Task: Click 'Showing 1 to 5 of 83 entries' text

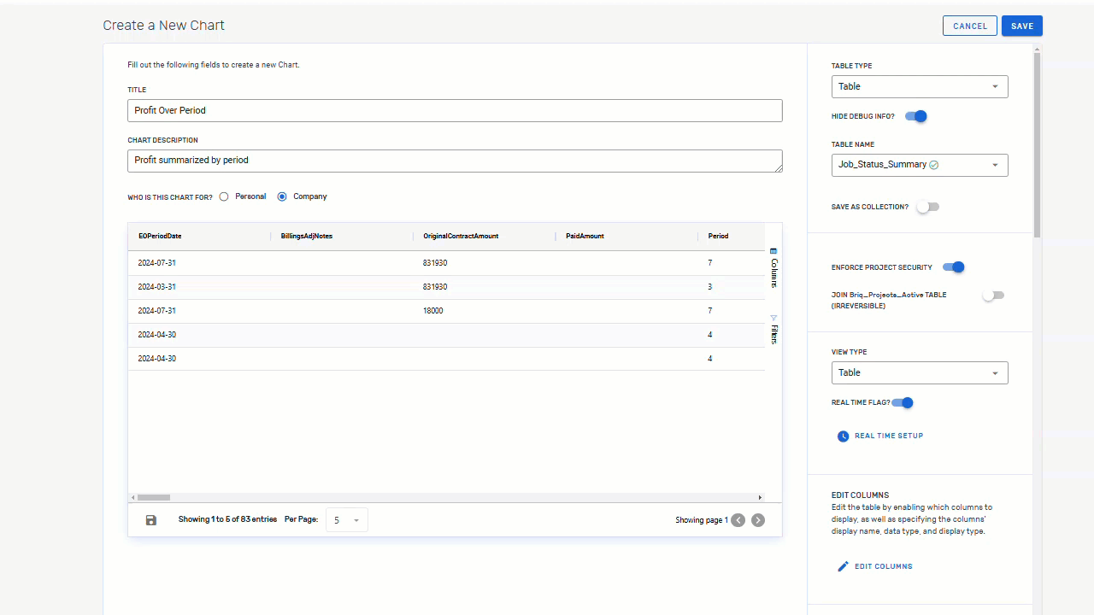Action: 227,519
